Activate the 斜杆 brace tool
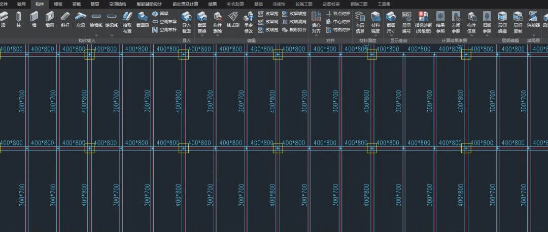 pos(65,20)
